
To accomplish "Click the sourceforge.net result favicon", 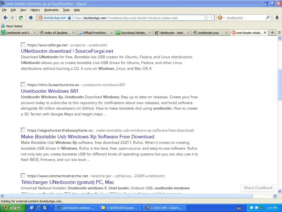I will (23, 44).
